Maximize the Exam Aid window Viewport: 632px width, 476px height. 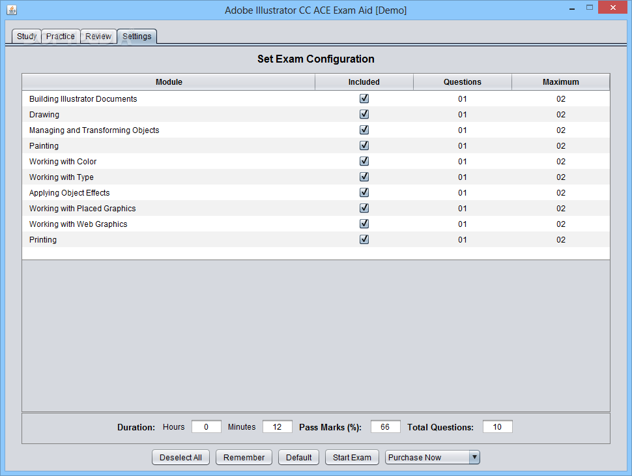coord(589,8)
